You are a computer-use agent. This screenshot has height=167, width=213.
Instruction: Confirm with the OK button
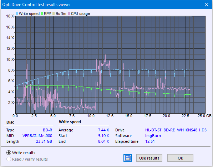tap(180, 158)
